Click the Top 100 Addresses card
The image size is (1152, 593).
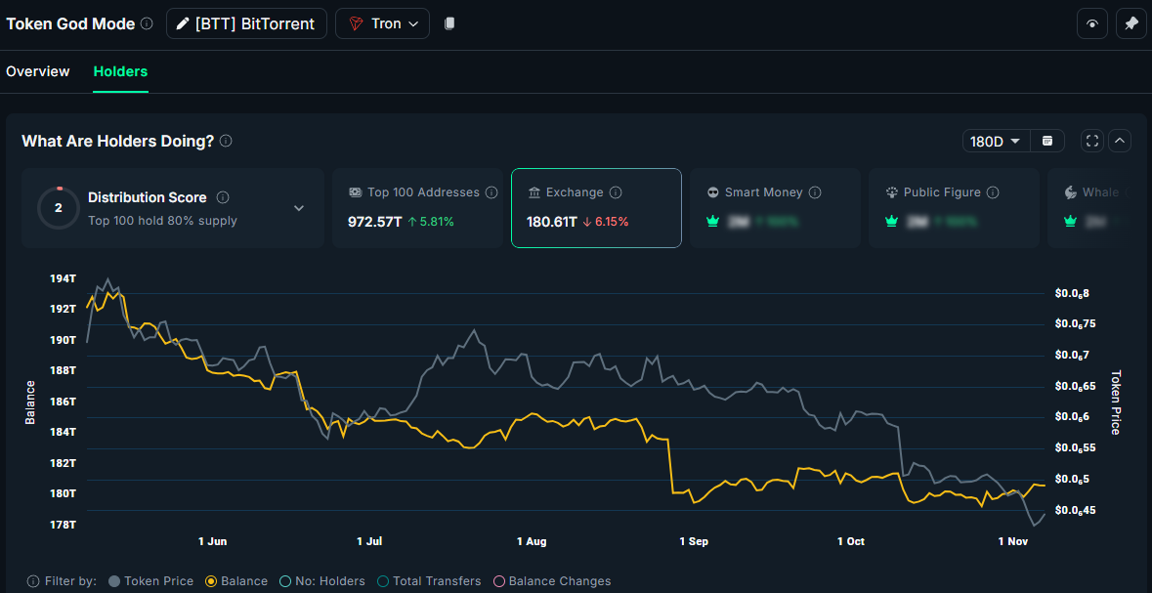click(417, 207)
